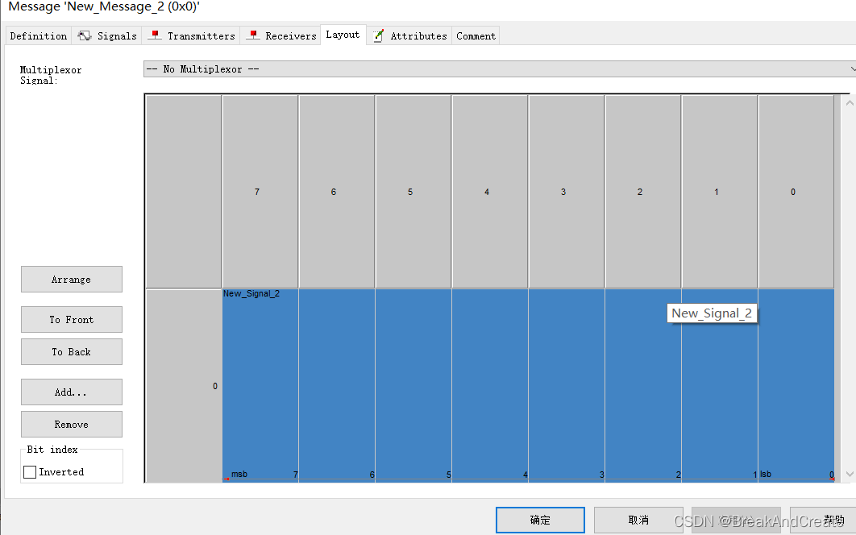The image size is (856, 535).
Task: Click signal cell numbered 6
Action: (337, 385)
